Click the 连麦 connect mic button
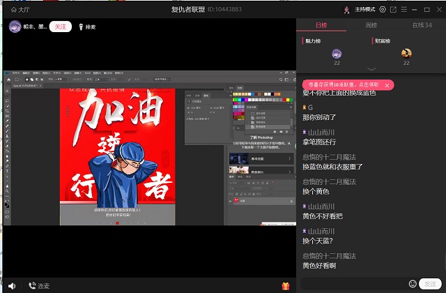Viewport: 446px width, 293px height. tap(39, 286)
